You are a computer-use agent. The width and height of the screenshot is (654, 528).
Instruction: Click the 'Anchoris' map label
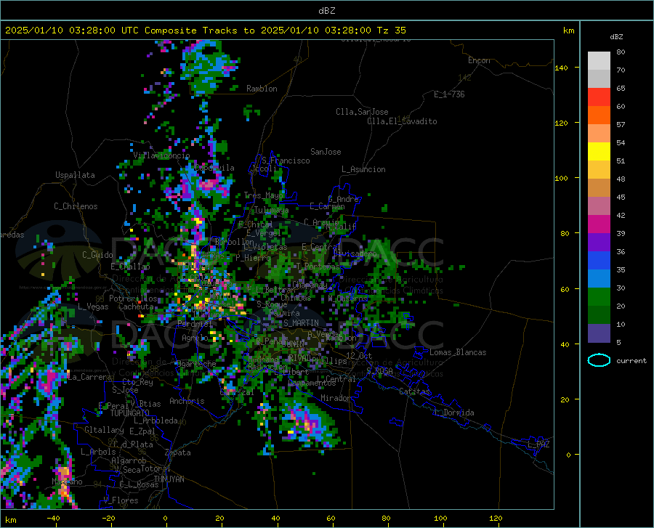point(187,401)
